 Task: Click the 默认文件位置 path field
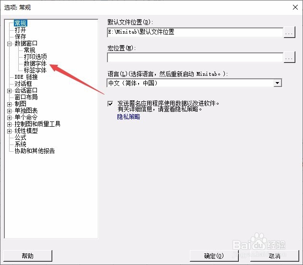195,32
